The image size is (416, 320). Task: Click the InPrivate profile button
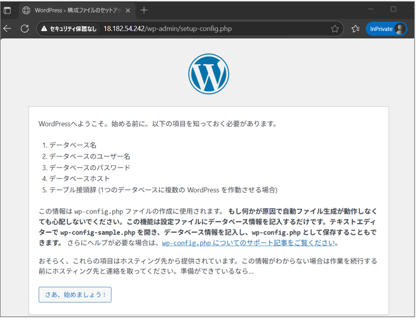[386, 29]
